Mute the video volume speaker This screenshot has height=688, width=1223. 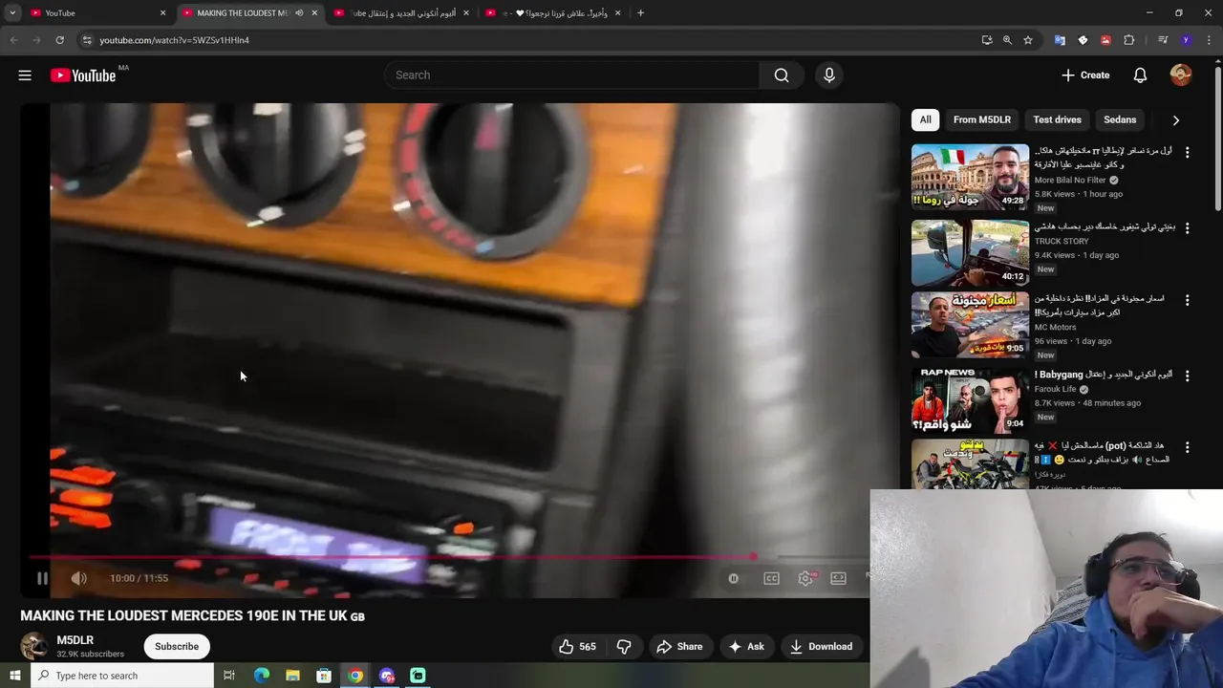[x=79, y=578]
